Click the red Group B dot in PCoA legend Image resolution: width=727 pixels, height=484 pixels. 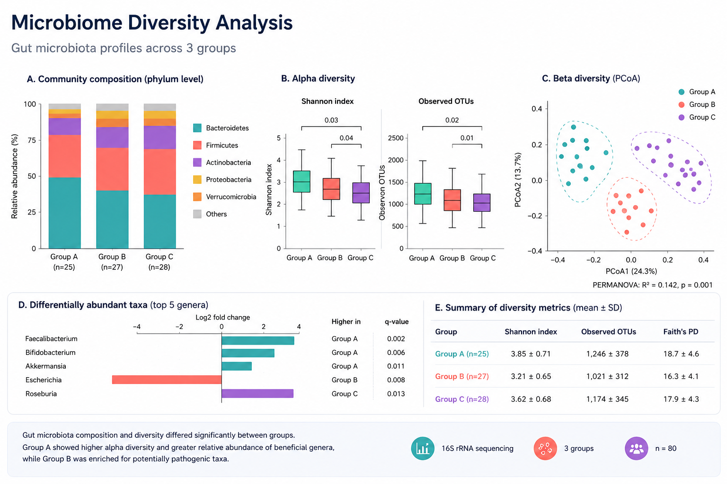coord(682,104)
